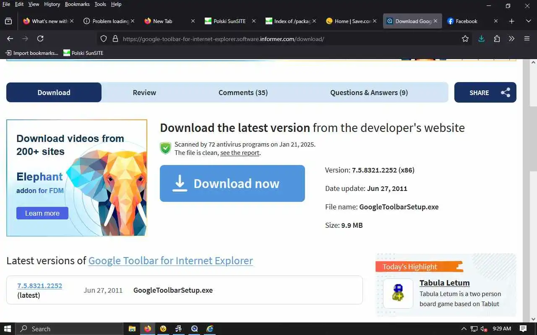List all tabs via the dropdown arrow
Viewport: 537px width, 335px height.
pyautogui.click(x=528, y=21)
